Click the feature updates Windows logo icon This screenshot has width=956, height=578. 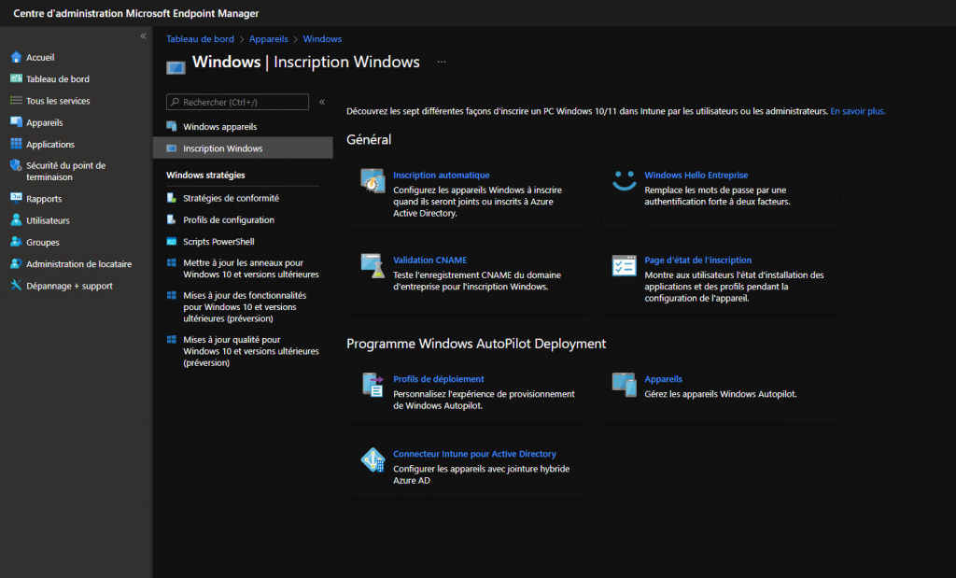point(172,295)
